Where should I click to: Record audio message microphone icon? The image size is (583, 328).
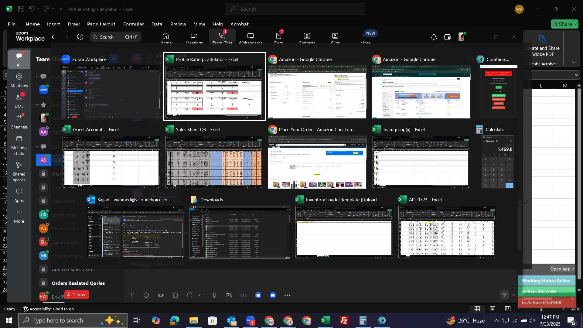[214, 295]
